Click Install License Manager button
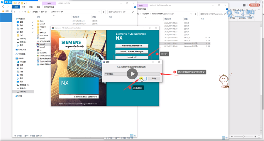The width and height of the screenshot is (264, 141). 132,52
